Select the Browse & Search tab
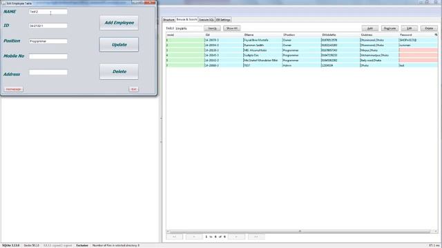 point(186,19)
